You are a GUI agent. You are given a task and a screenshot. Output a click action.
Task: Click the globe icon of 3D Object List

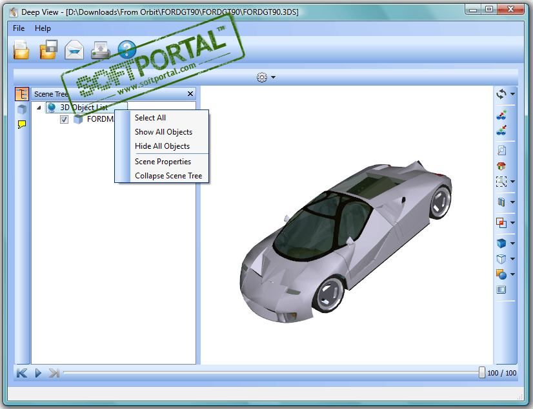click(x=52, y=108)
